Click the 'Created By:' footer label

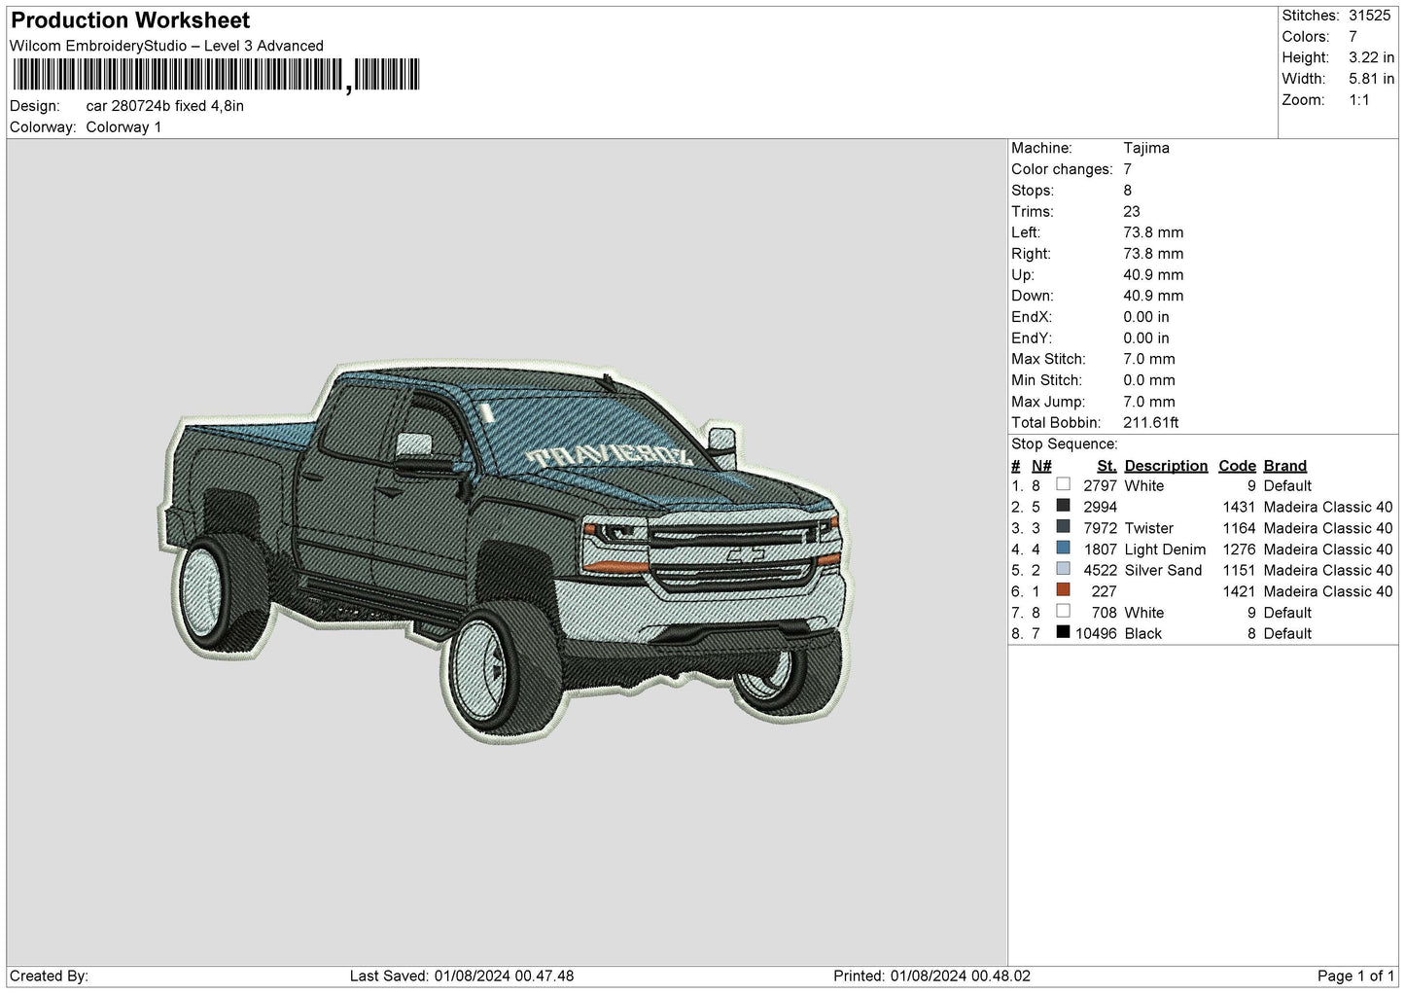pos(49,975)
